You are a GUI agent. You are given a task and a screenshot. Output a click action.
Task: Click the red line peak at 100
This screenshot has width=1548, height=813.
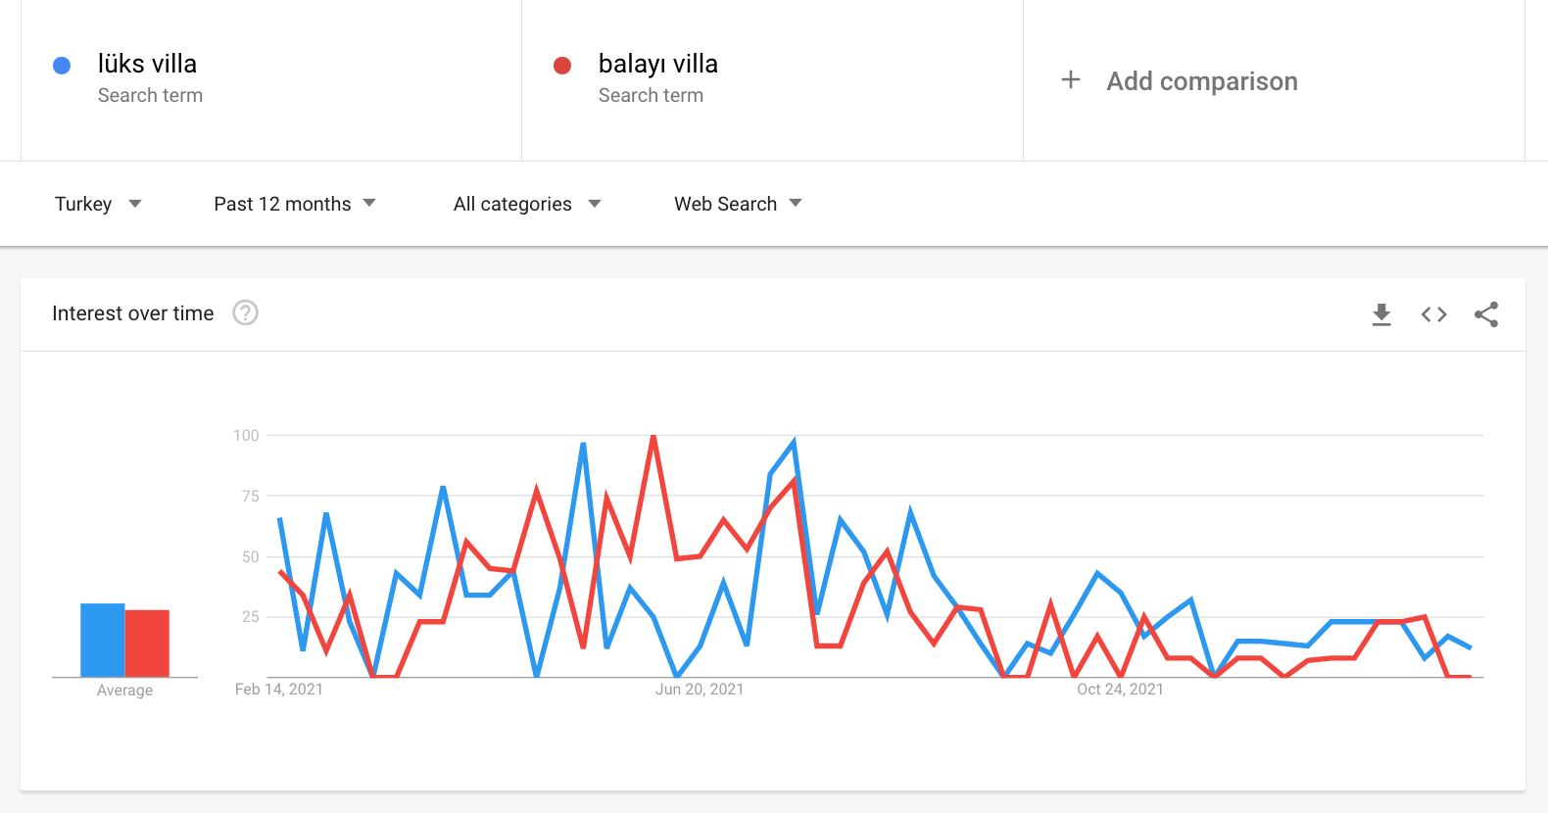coord(653,436)
